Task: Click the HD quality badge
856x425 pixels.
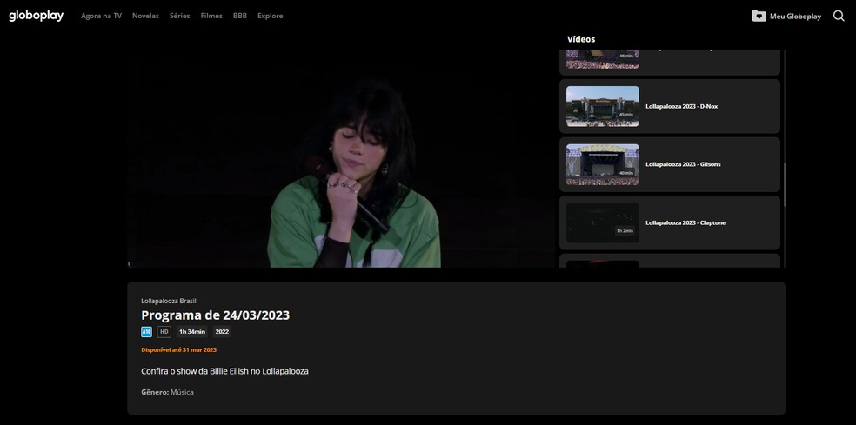Action: 164,332
